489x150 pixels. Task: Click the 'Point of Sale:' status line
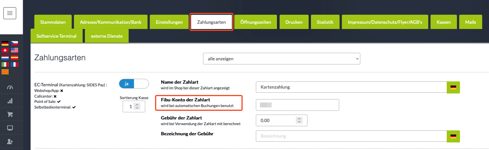coord(48,102)
